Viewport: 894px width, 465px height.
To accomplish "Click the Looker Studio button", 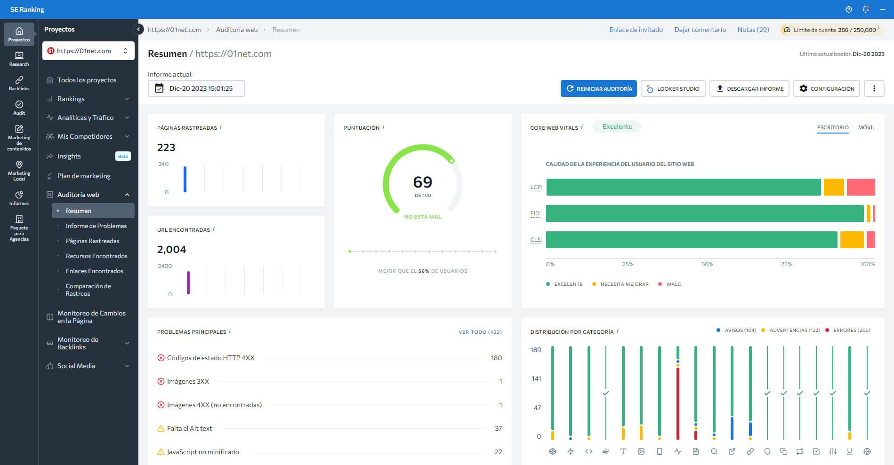I will point(673,88).
